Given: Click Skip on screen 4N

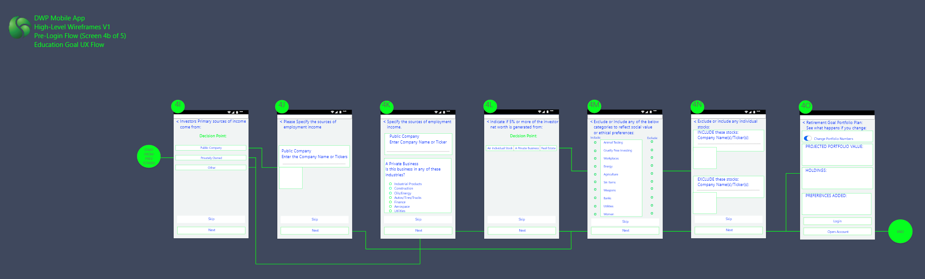Looking at the screenshot, I should pos(729,219).
